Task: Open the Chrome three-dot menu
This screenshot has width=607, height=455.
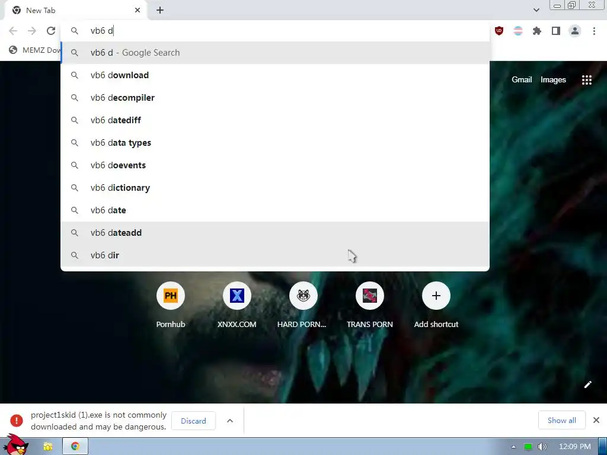Action: point(594,31)
